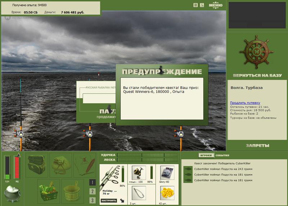Switch to the СОБЫТИЯ tab
This screenshot has height=206, width=288.
tap(222, 156)
